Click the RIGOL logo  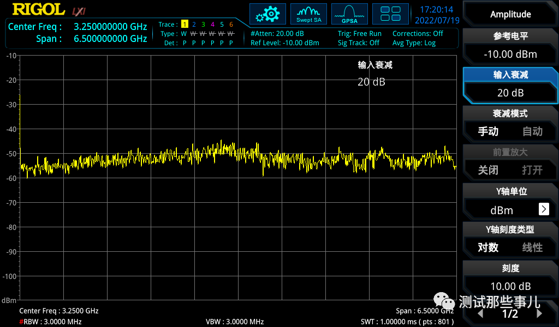[39, 10]
